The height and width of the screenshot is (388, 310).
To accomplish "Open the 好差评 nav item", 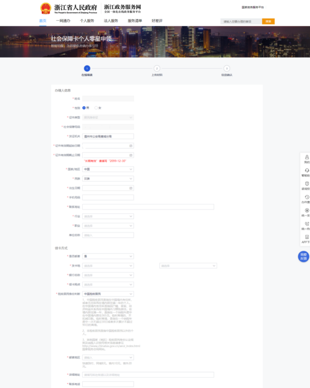I will pyautogui.click(x=157, y=21).
